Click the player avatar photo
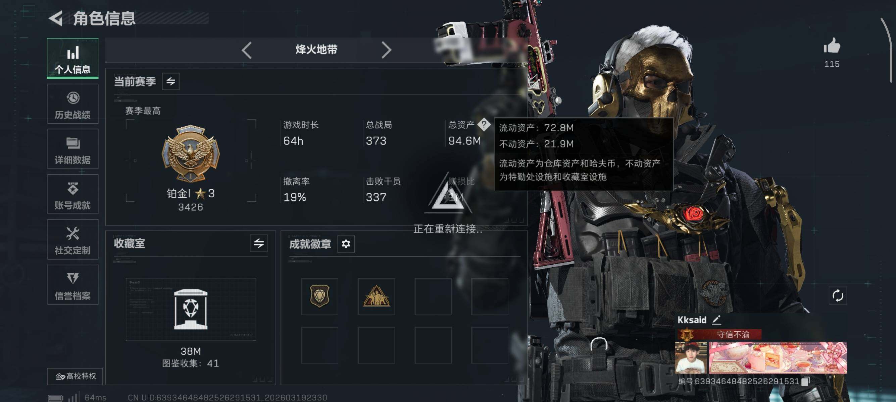Screen dimensions: 896x402 pos(691,357)
